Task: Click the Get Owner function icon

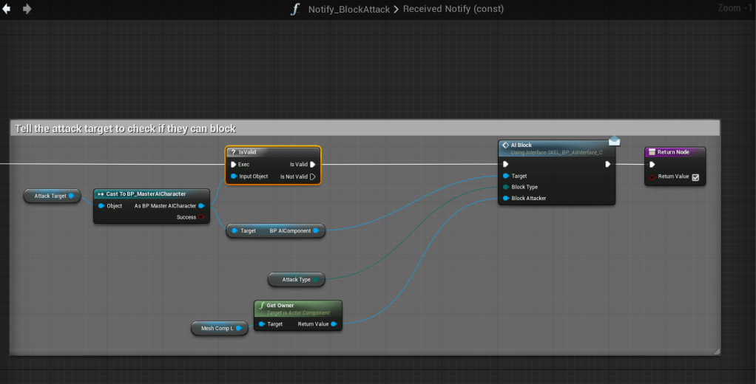Action: pos(262,305)
